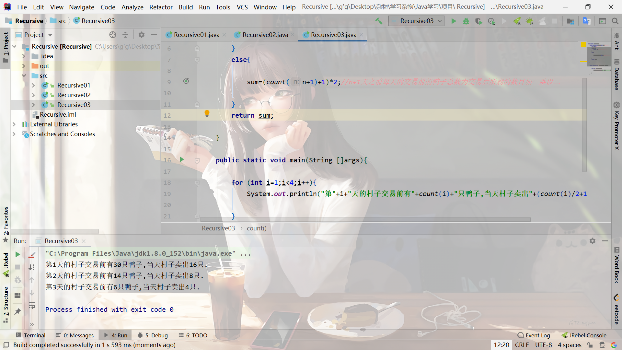
Task: Click the count() breadcrumb
Action: tap(257, 228)
